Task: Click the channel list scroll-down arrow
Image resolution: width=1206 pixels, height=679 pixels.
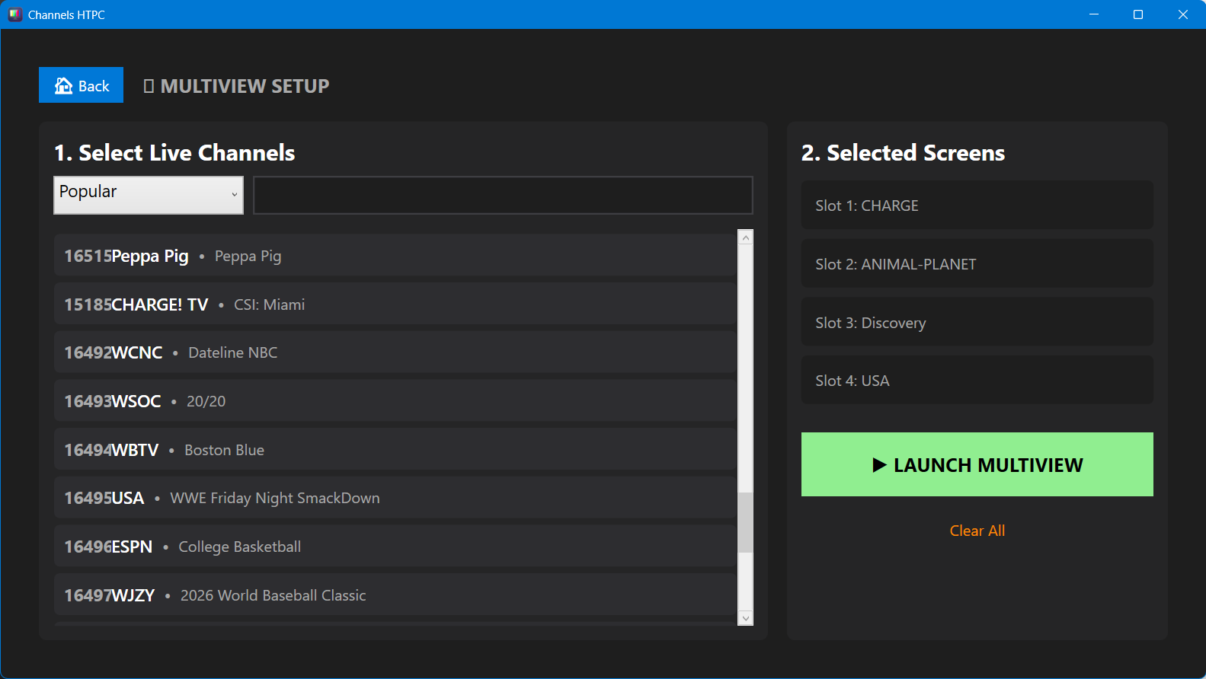Action: pyautogui.click(x=746, y=618)
